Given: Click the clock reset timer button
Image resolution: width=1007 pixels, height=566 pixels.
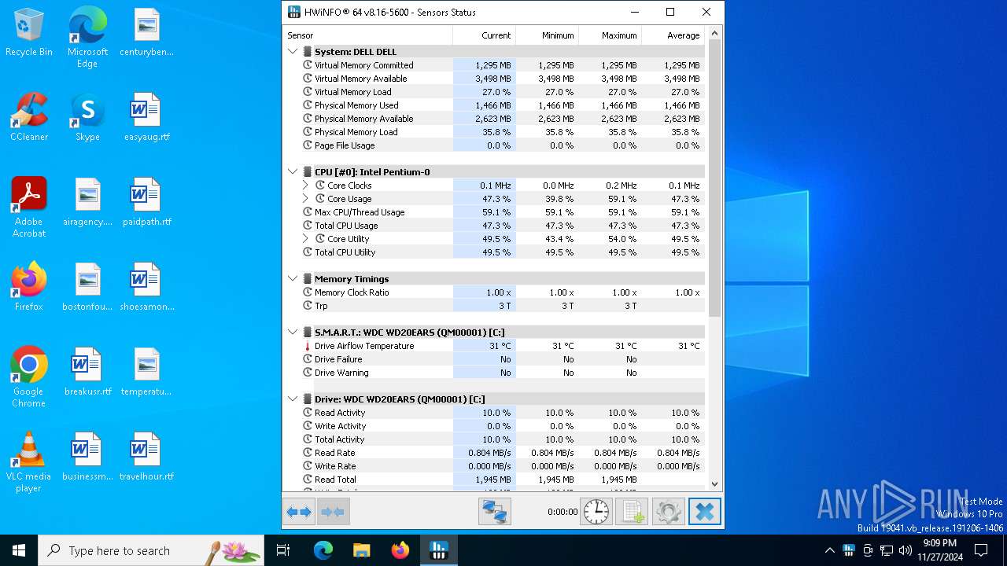Looking at the screenshot, I should click(x=596, y=512).
